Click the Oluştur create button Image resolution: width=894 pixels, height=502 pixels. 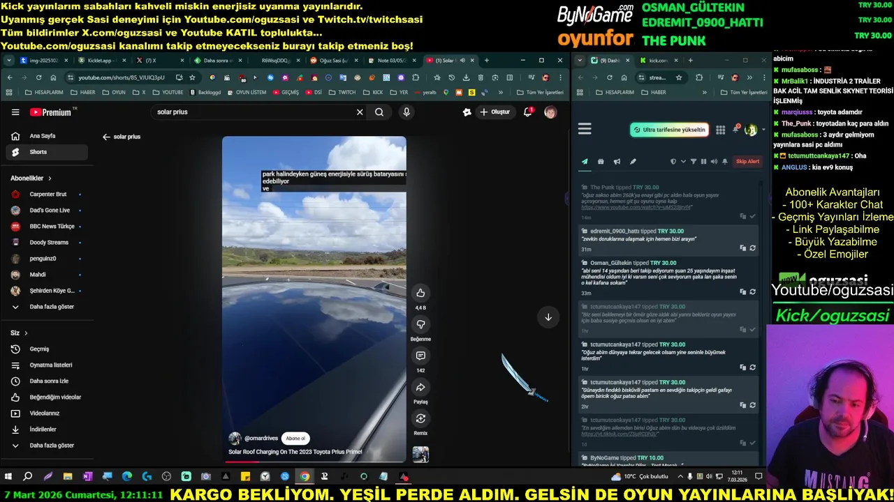click(495, 112)
